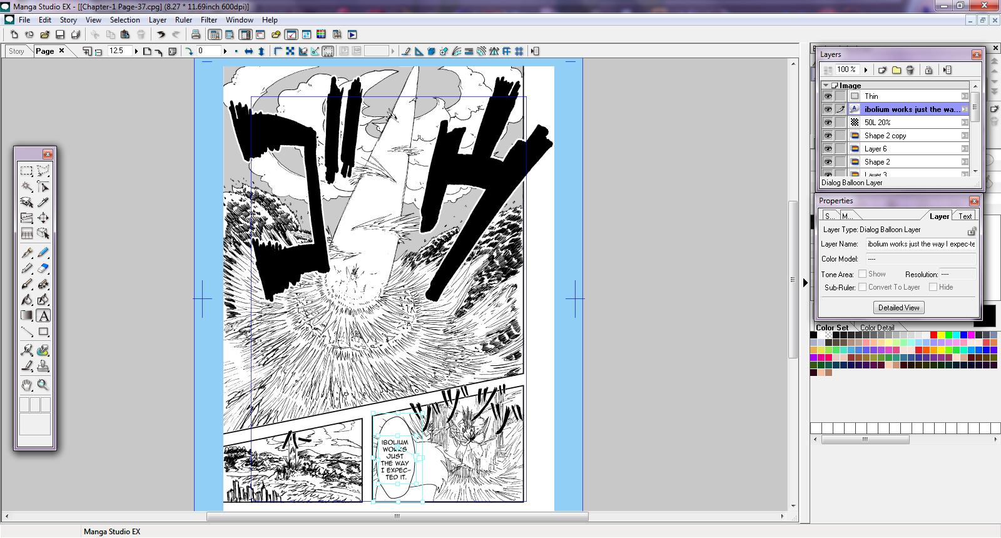The image size is (1001, 538).
Task: Select the Rectangle shape tool
Action: point(43,332)
